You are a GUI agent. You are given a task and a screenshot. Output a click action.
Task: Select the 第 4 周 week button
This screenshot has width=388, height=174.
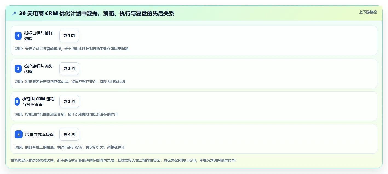click(x=69, y=134)
